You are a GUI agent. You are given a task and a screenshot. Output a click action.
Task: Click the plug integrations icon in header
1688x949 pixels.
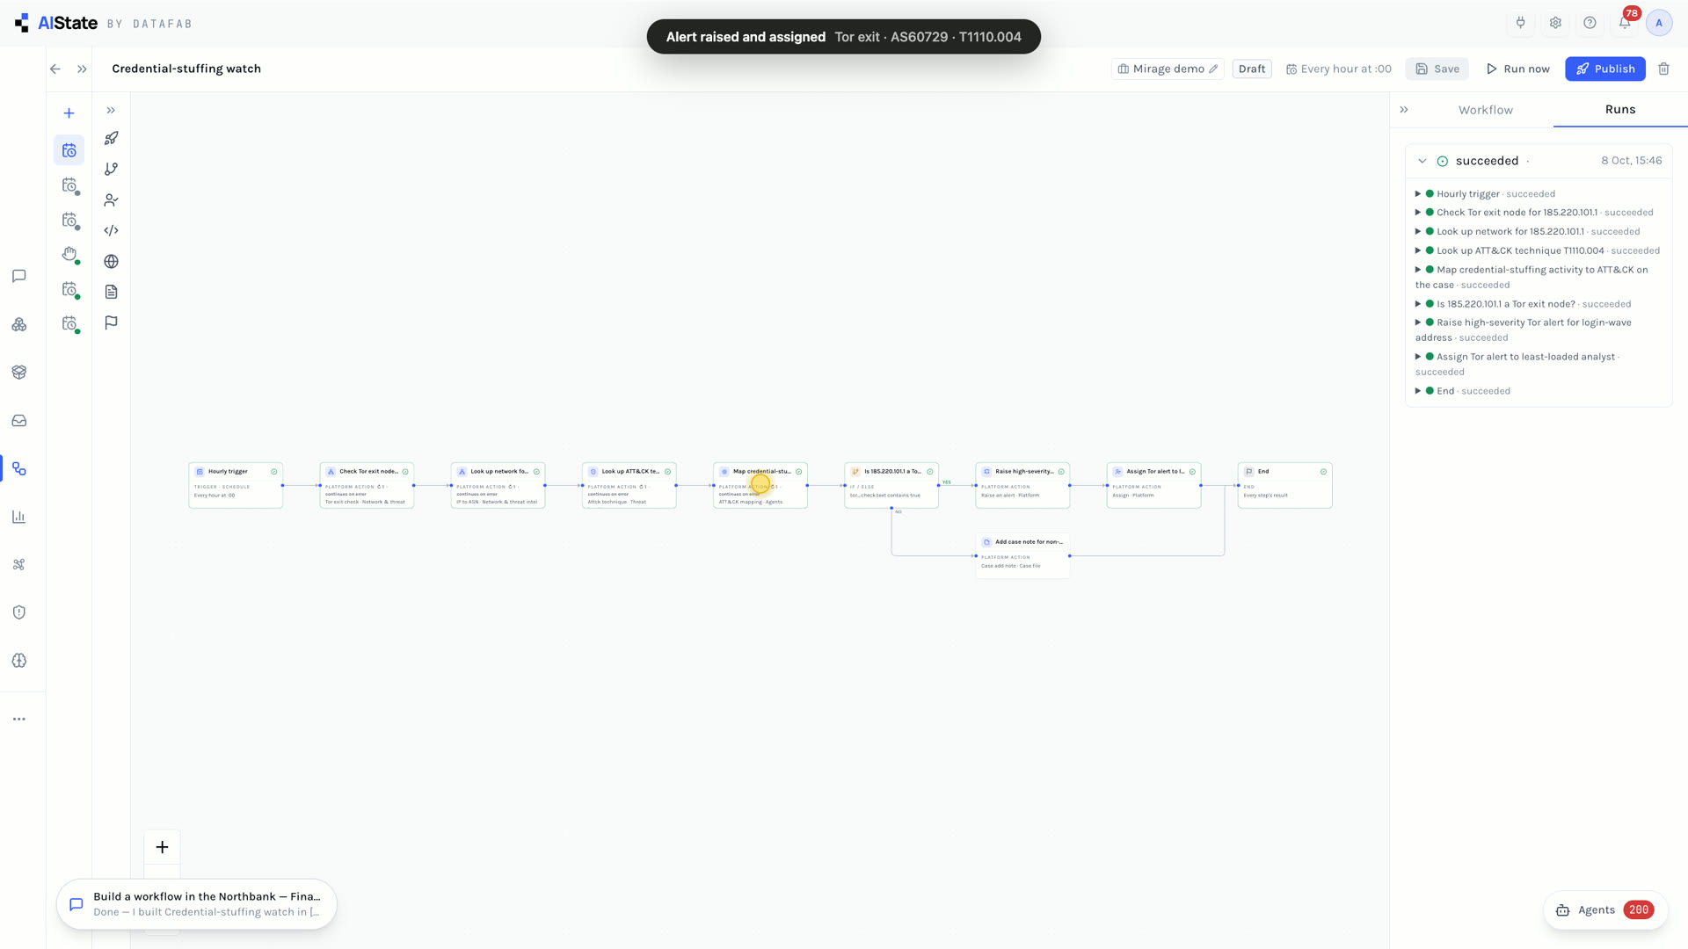(x=1520, y=23)
